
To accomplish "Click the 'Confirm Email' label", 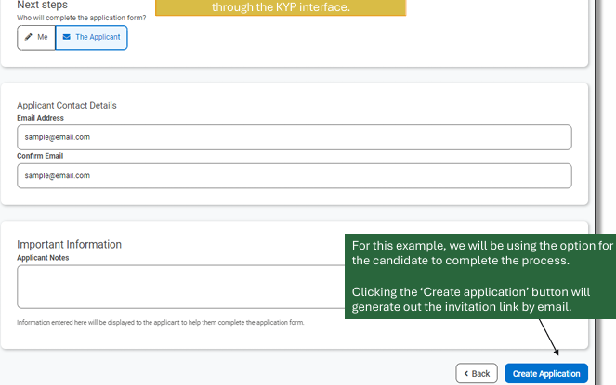I will coord(40,156).
